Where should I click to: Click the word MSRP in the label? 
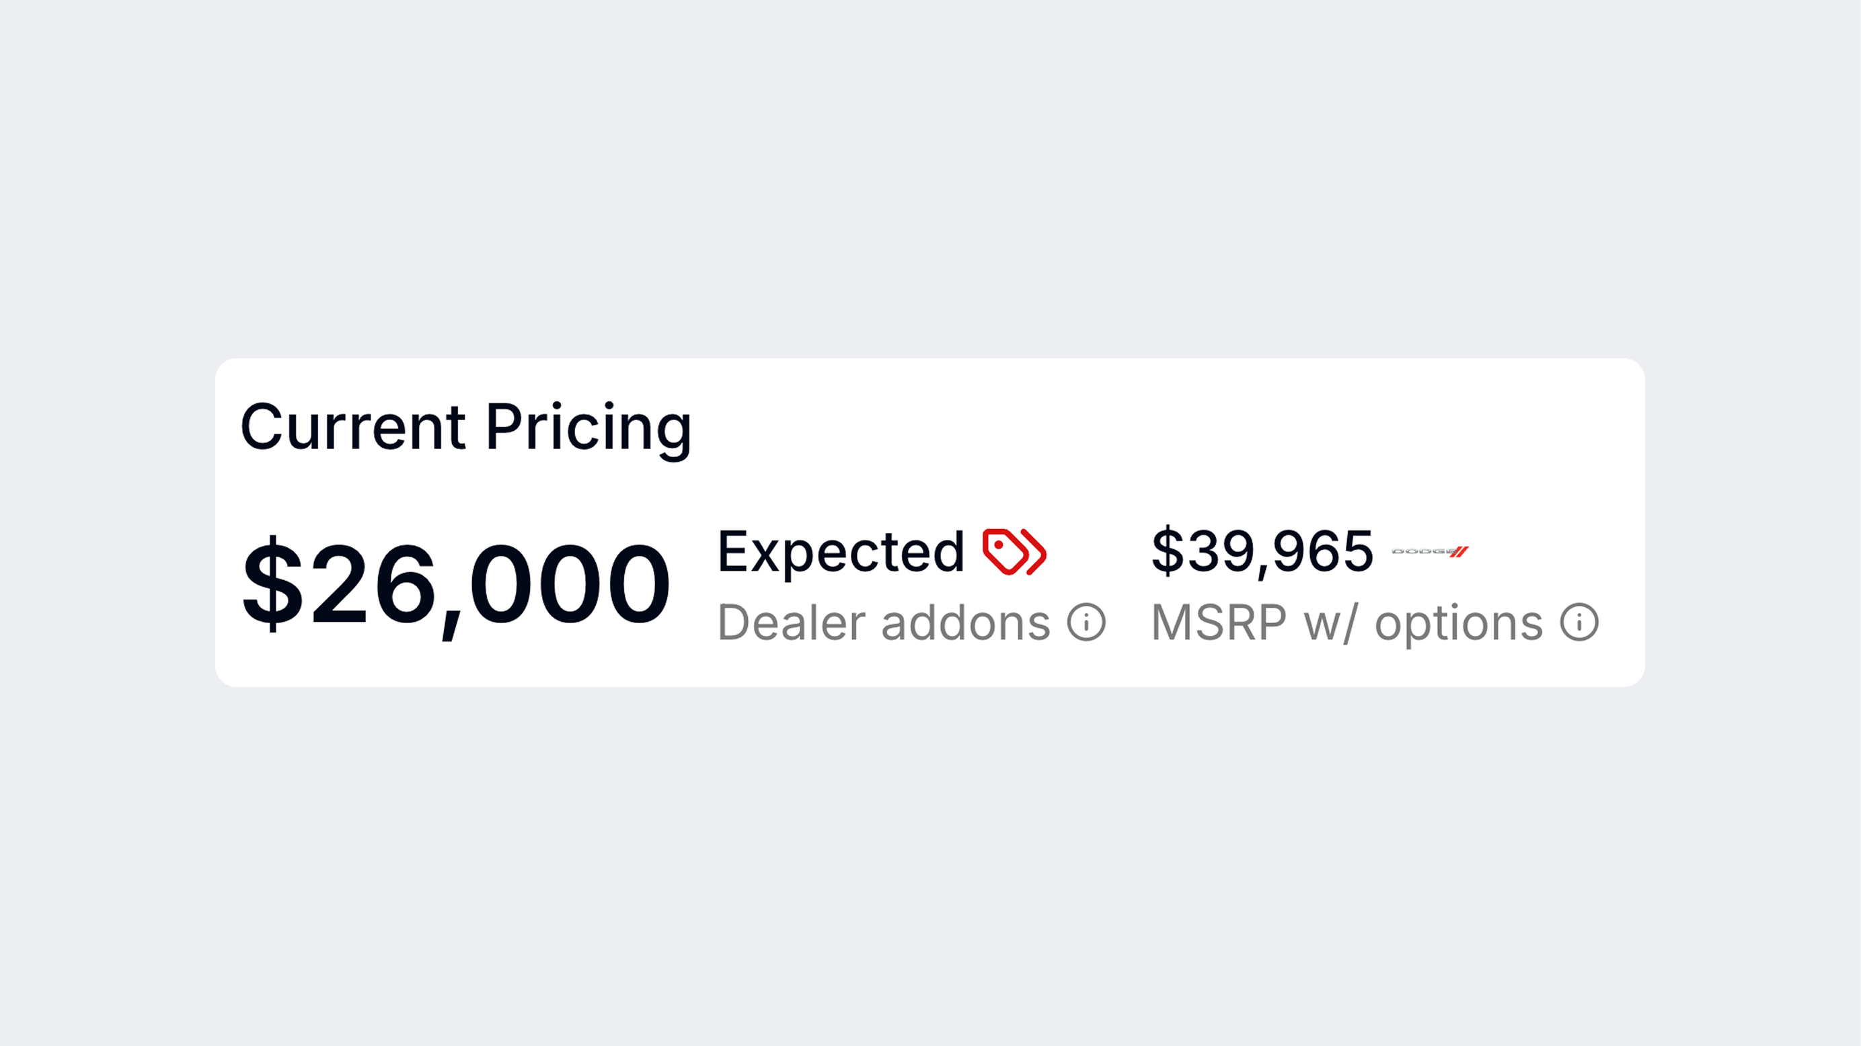pos(1219,622)
